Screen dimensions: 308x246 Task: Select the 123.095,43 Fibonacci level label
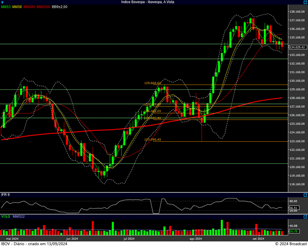[x=153, y=139]
